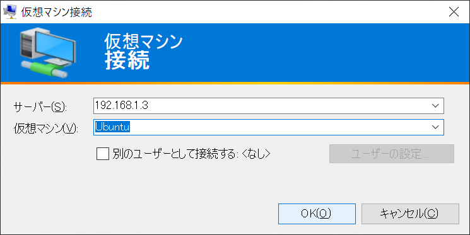Viewport: 470px width, 235px height.
Task: Open the ユーザーの設定... button
Action: pos(392,154)
